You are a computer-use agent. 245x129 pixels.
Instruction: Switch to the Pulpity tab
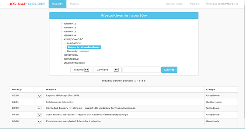point(74,4)
